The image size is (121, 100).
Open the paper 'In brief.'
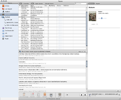[52, 90]
